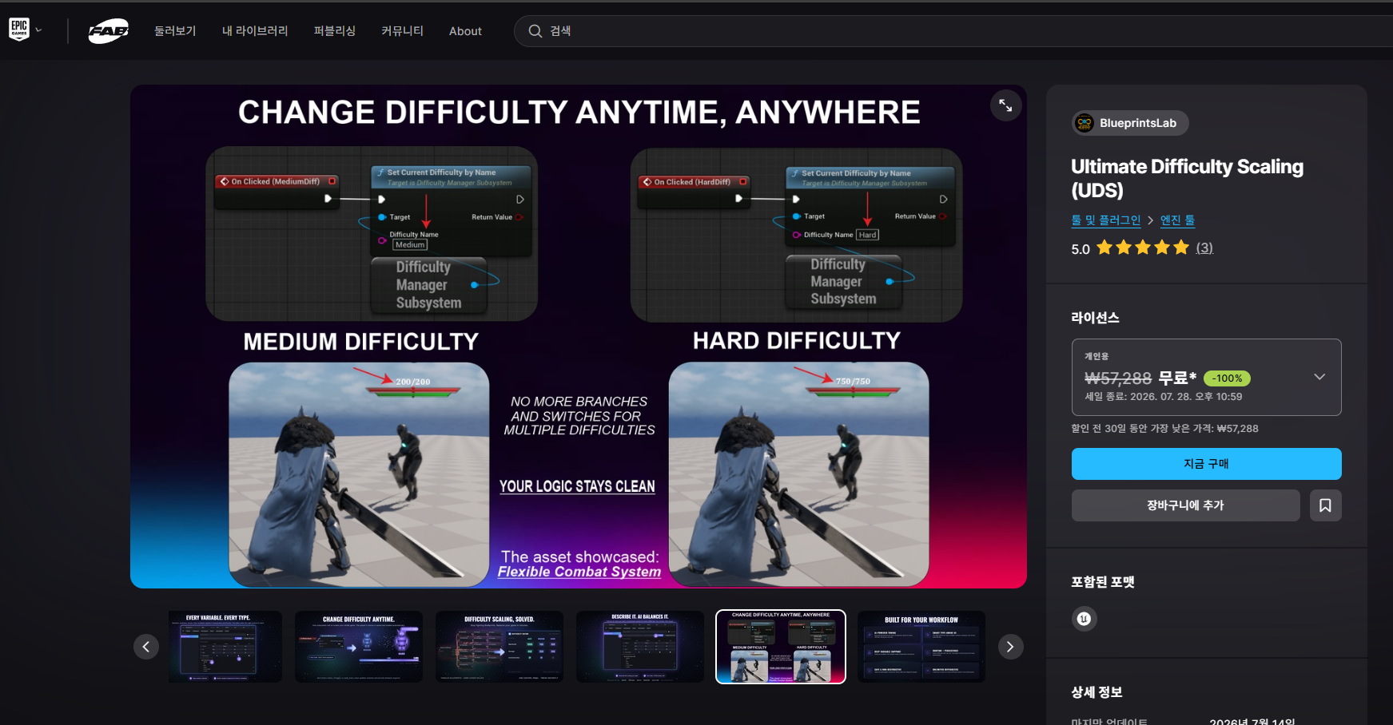1393x725 pixels.
Task: Open the About menu item
Action: click(465, 31)
